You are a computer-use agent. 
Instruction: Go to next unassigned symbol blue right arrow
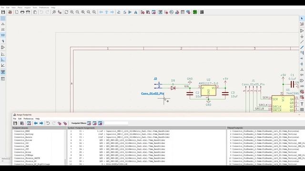point(41,123)
